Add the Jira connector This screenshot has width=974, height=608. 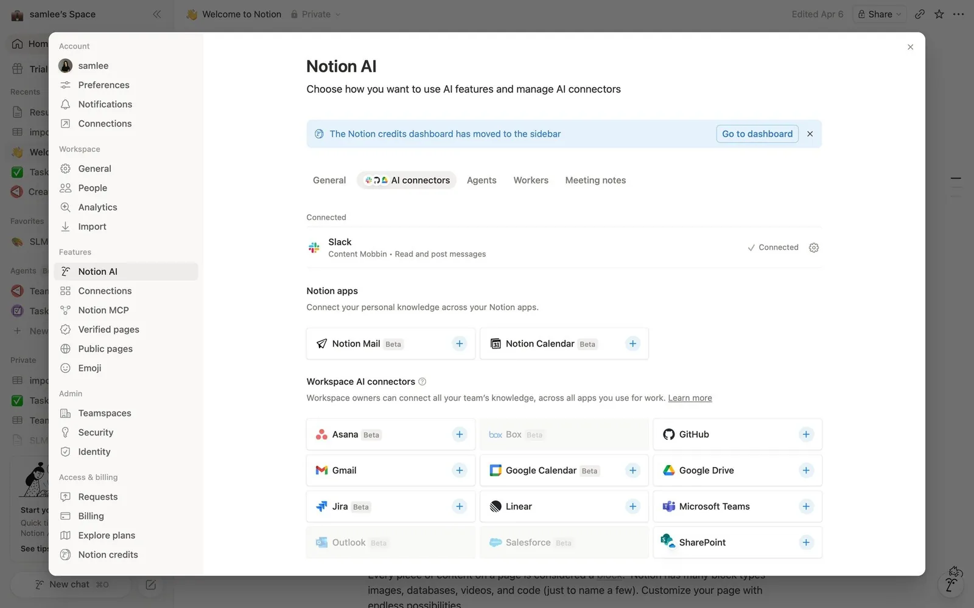[x=460, y=506]
